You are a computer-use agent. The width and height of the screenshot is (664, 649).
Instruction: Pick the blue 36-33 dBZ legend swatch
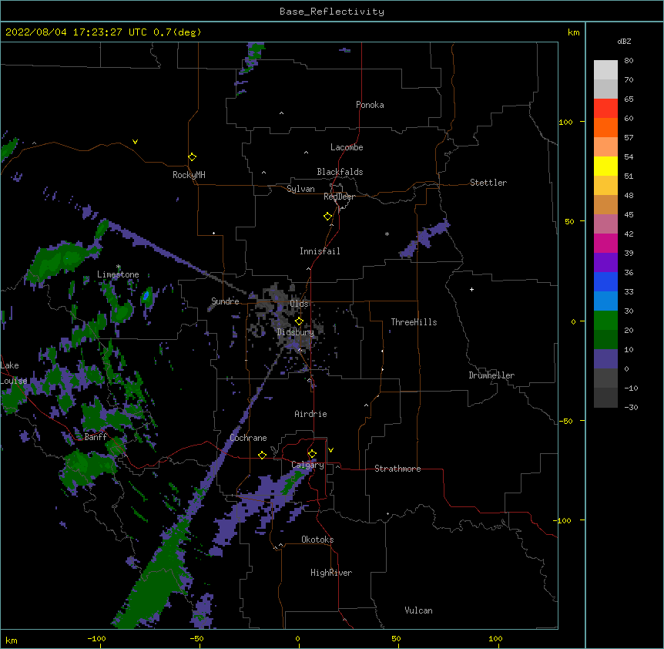pos(605,282)
